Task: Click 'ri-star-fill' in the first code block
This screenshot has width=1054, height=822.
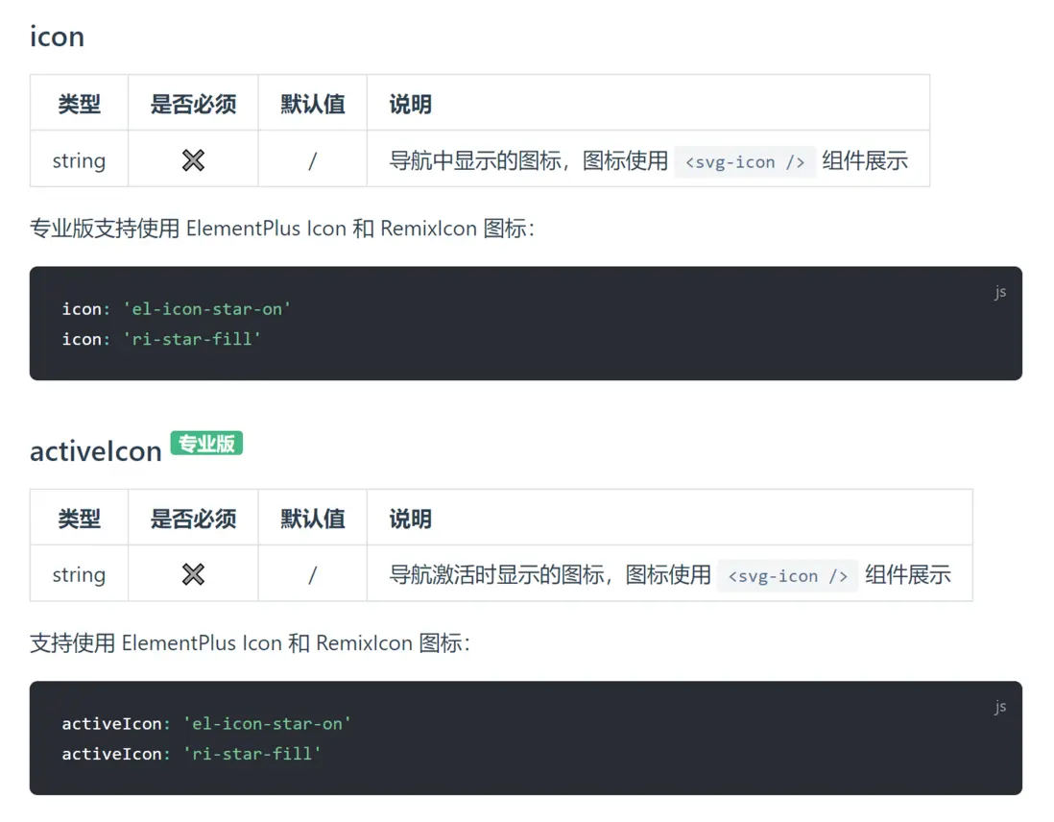Action: coord(192,339)
